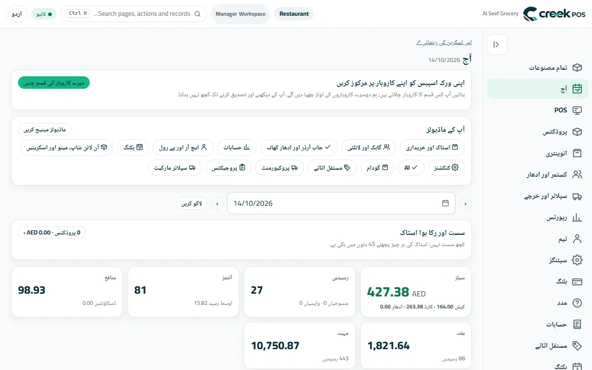Toggle the AI module chip
The height and width of the screenshot is (370, 592).
click(411, 167)
